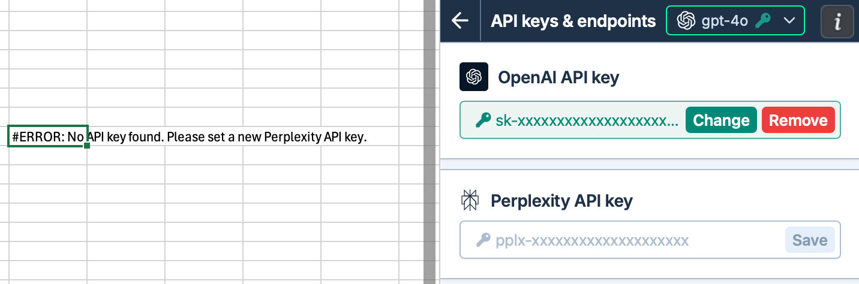Click the fill handle of the selected cell
This screenshot has width=859, height=284.
pyautogui.click(x=88, y=146)
